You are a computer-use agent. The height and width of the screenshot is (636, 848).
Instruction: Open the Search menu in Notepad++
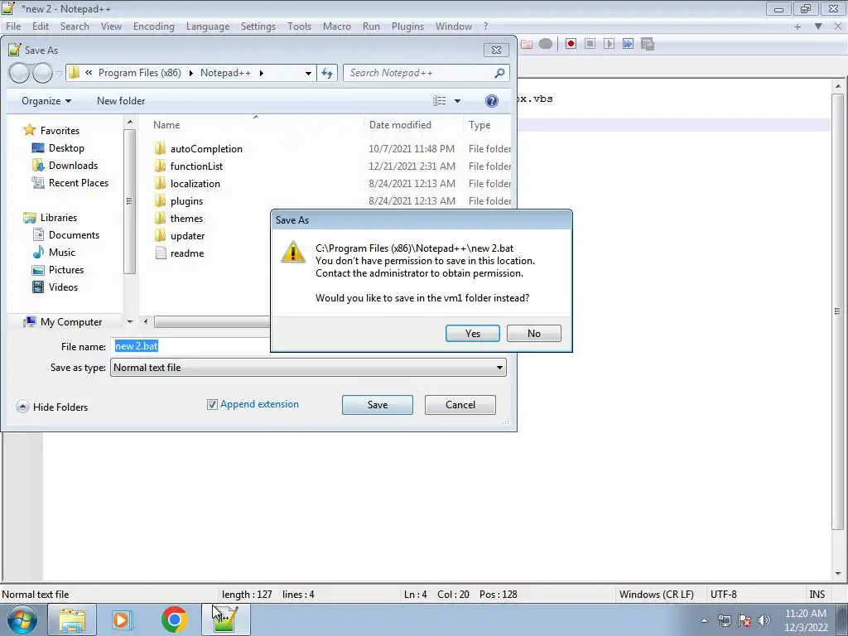pos(74,26)
